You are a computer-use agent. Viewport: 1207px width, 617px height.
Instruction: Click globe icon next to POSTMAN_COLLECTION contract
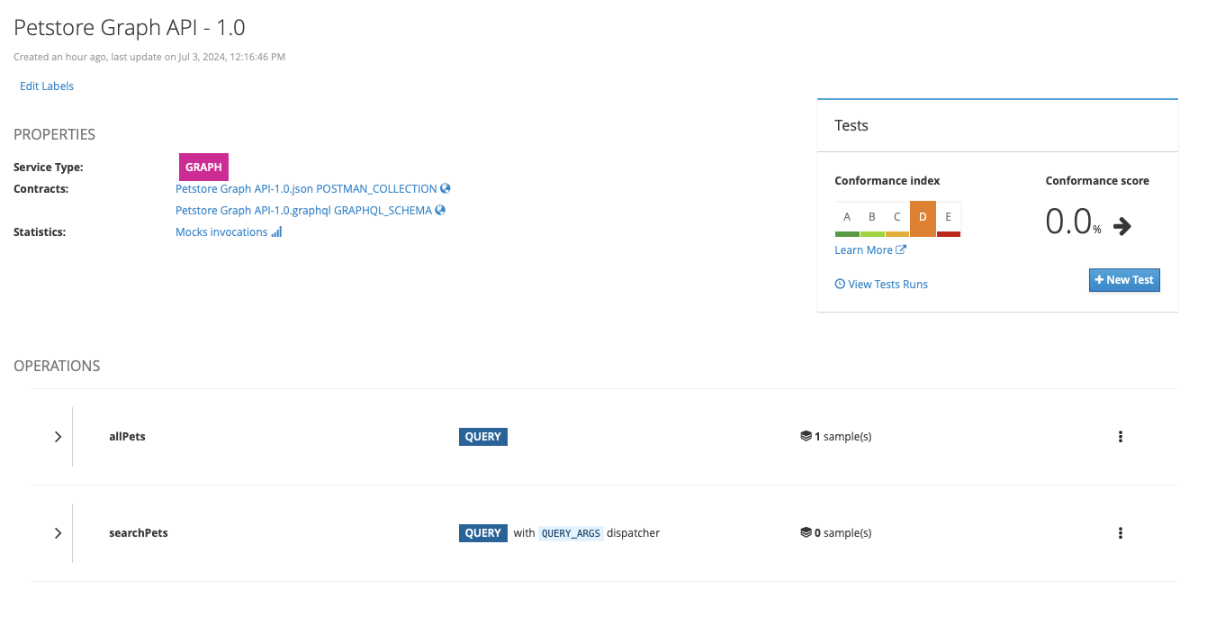pyautogui.click(x=446, y=189)
